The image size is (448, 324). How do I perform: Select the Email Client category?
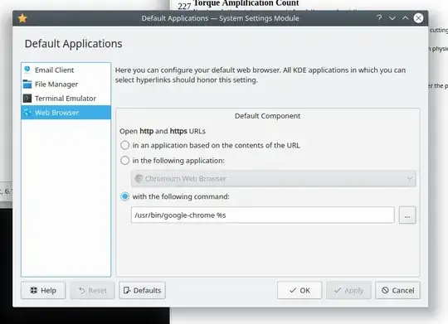[x=66, y=70]
